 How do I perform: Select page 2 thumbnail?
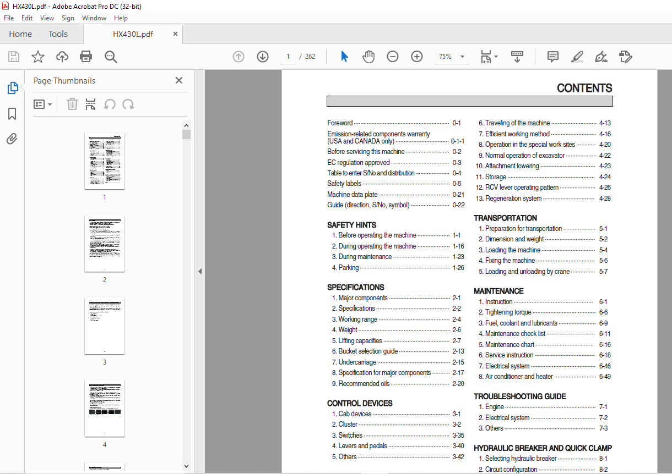click(x=105, y=243)
